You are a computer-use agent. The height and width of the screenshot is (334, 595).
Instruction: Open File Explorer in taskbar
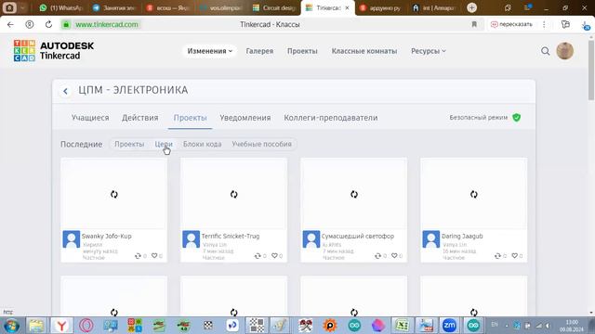(36, 326)
